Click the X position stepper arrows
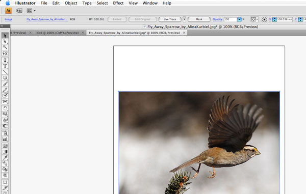 coord(274,19)
